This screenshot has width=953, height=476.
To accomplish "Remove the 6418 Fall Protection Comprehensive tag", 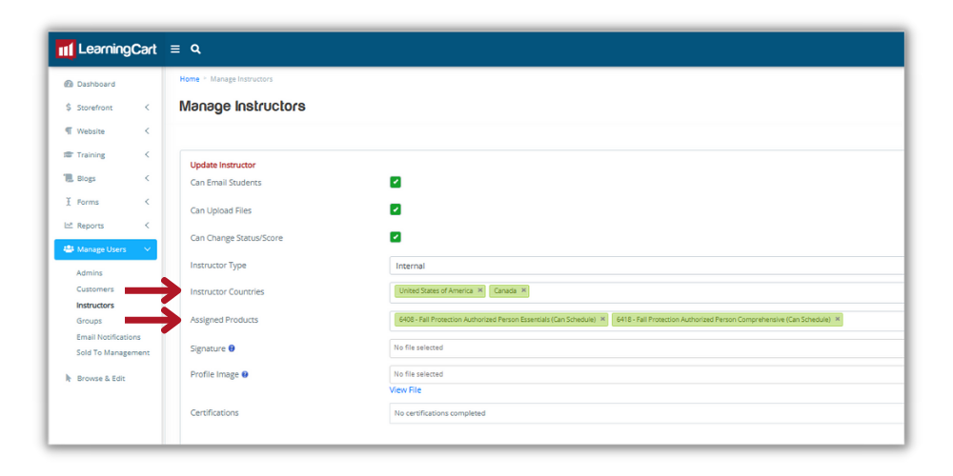I will [x=837, y=319].
